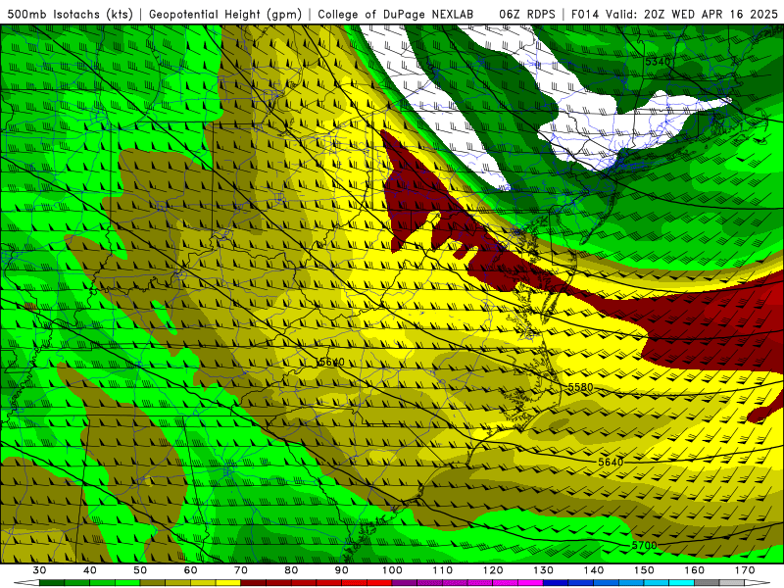Click the 160 value on the color scale
The image size is (784, 588).
coord(695,570)
